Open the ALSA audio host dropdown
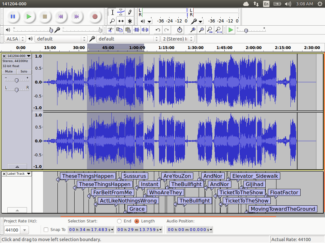 click(x=15, y=39)
